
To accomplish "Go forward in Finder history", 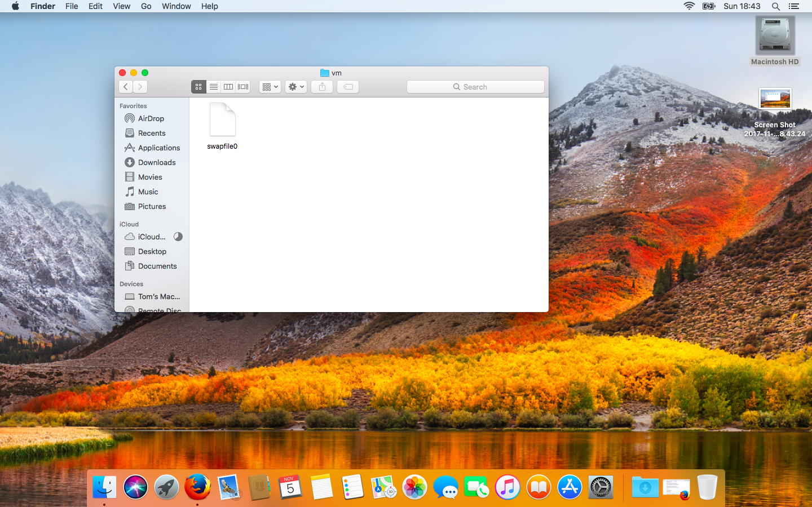I will pyautogui.click(x=140, y=87).
